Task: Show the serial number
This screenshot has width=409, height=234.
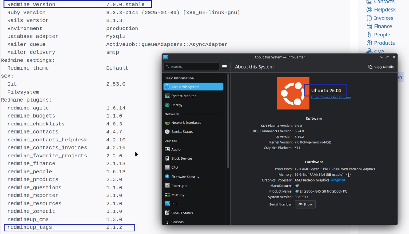Action: 305,205
